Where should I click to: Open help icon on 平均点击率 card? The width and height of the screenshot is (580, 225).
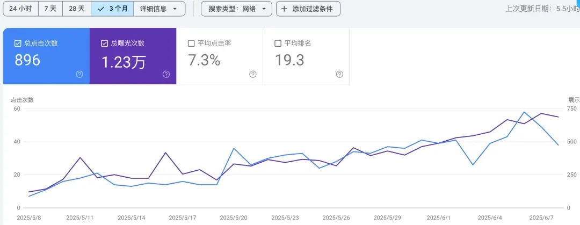click(253, 74)
